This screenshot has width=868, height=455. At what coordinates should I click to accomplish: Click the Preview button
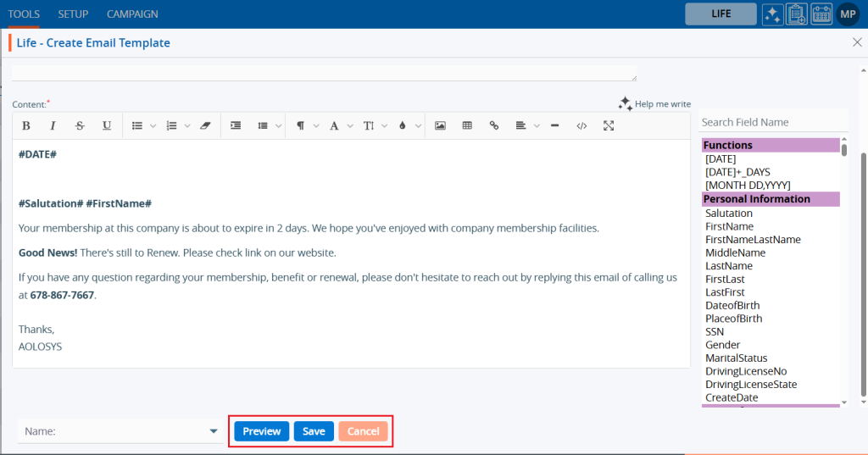[262, 431]
